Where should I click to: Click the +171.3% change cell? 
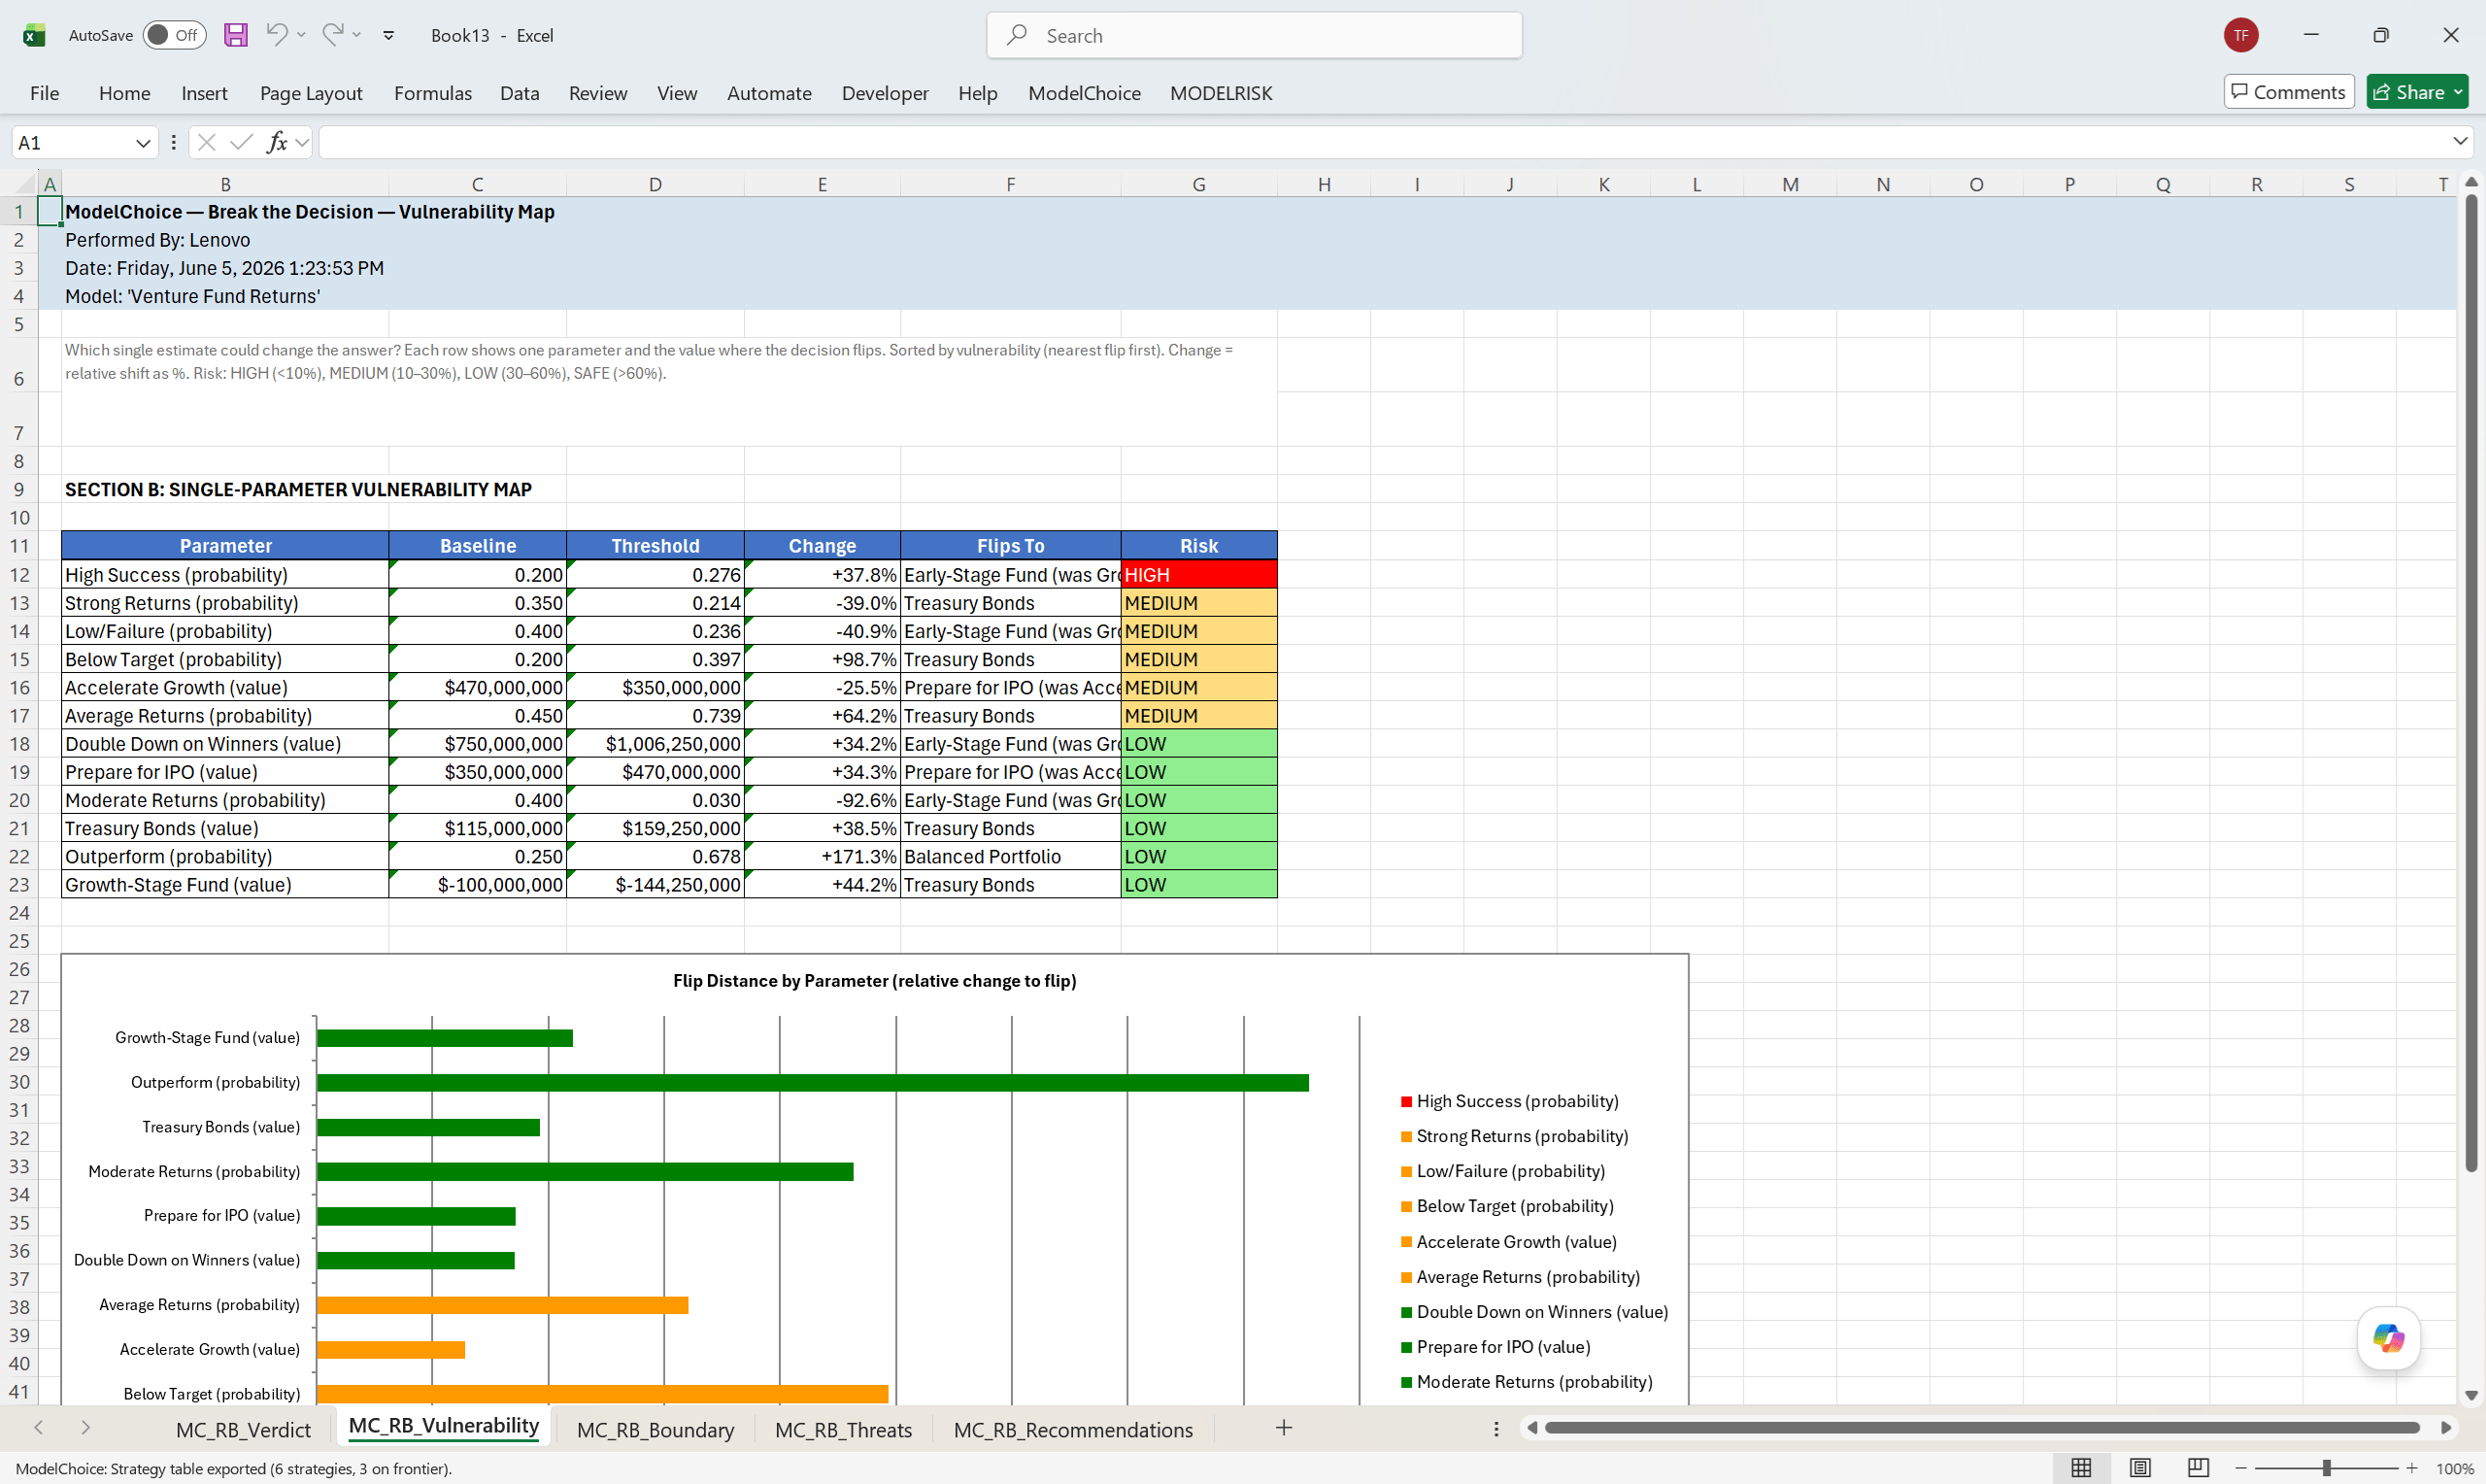[x=822, y=857]
